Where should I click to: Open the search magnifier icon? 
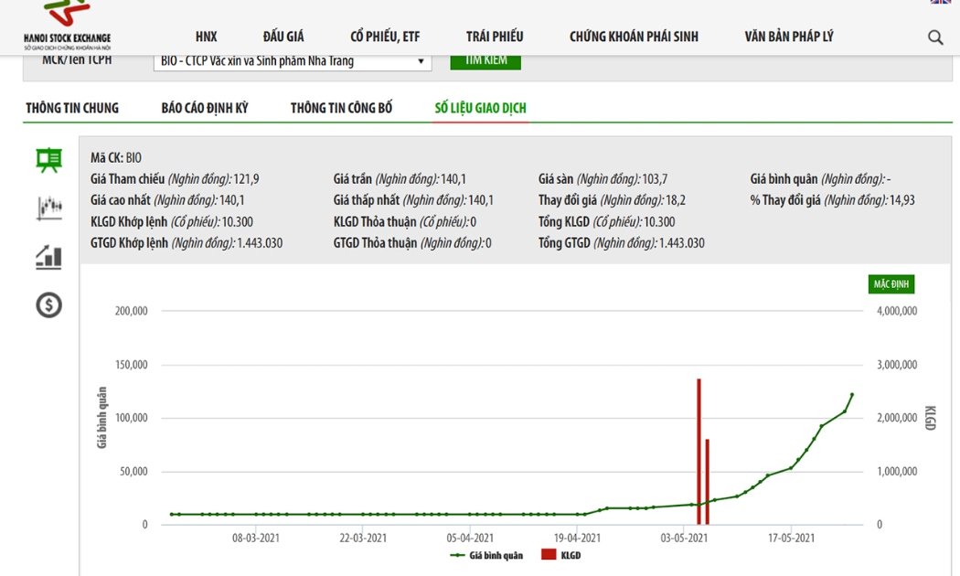tap(935, 37)
